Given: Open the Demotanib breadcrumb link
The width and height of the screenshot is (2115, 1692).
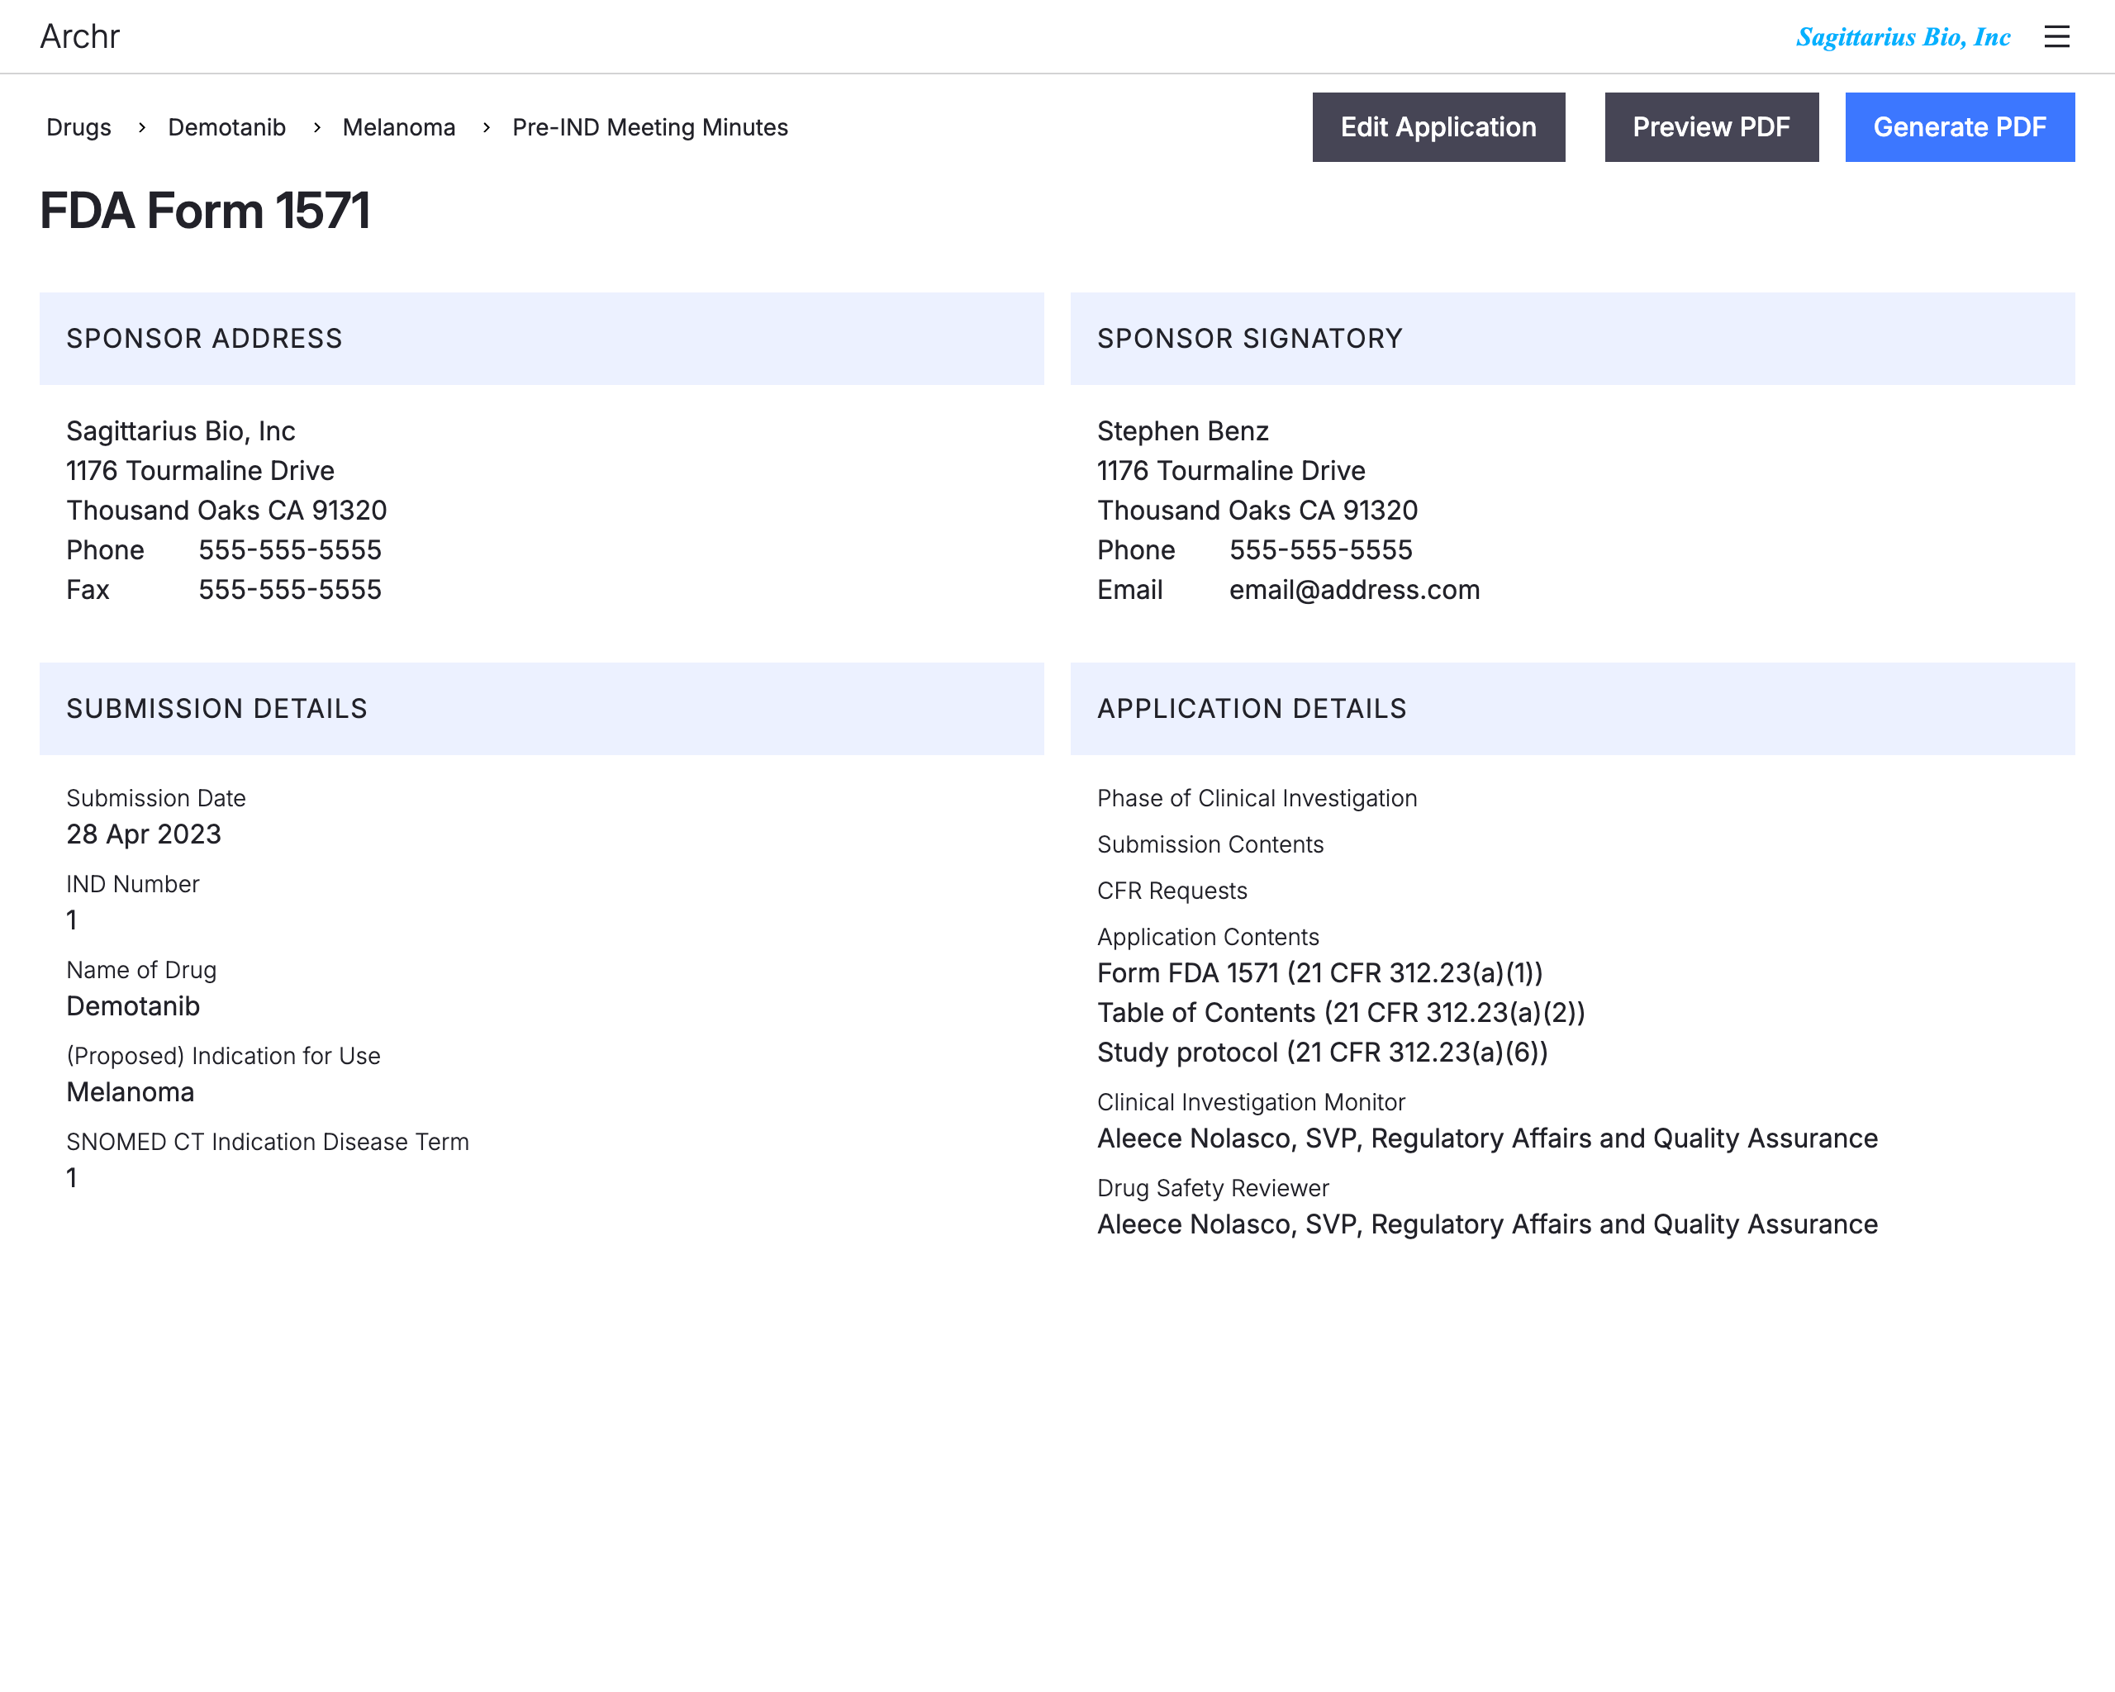Looking at the screenshot, I should pos(226,127).
